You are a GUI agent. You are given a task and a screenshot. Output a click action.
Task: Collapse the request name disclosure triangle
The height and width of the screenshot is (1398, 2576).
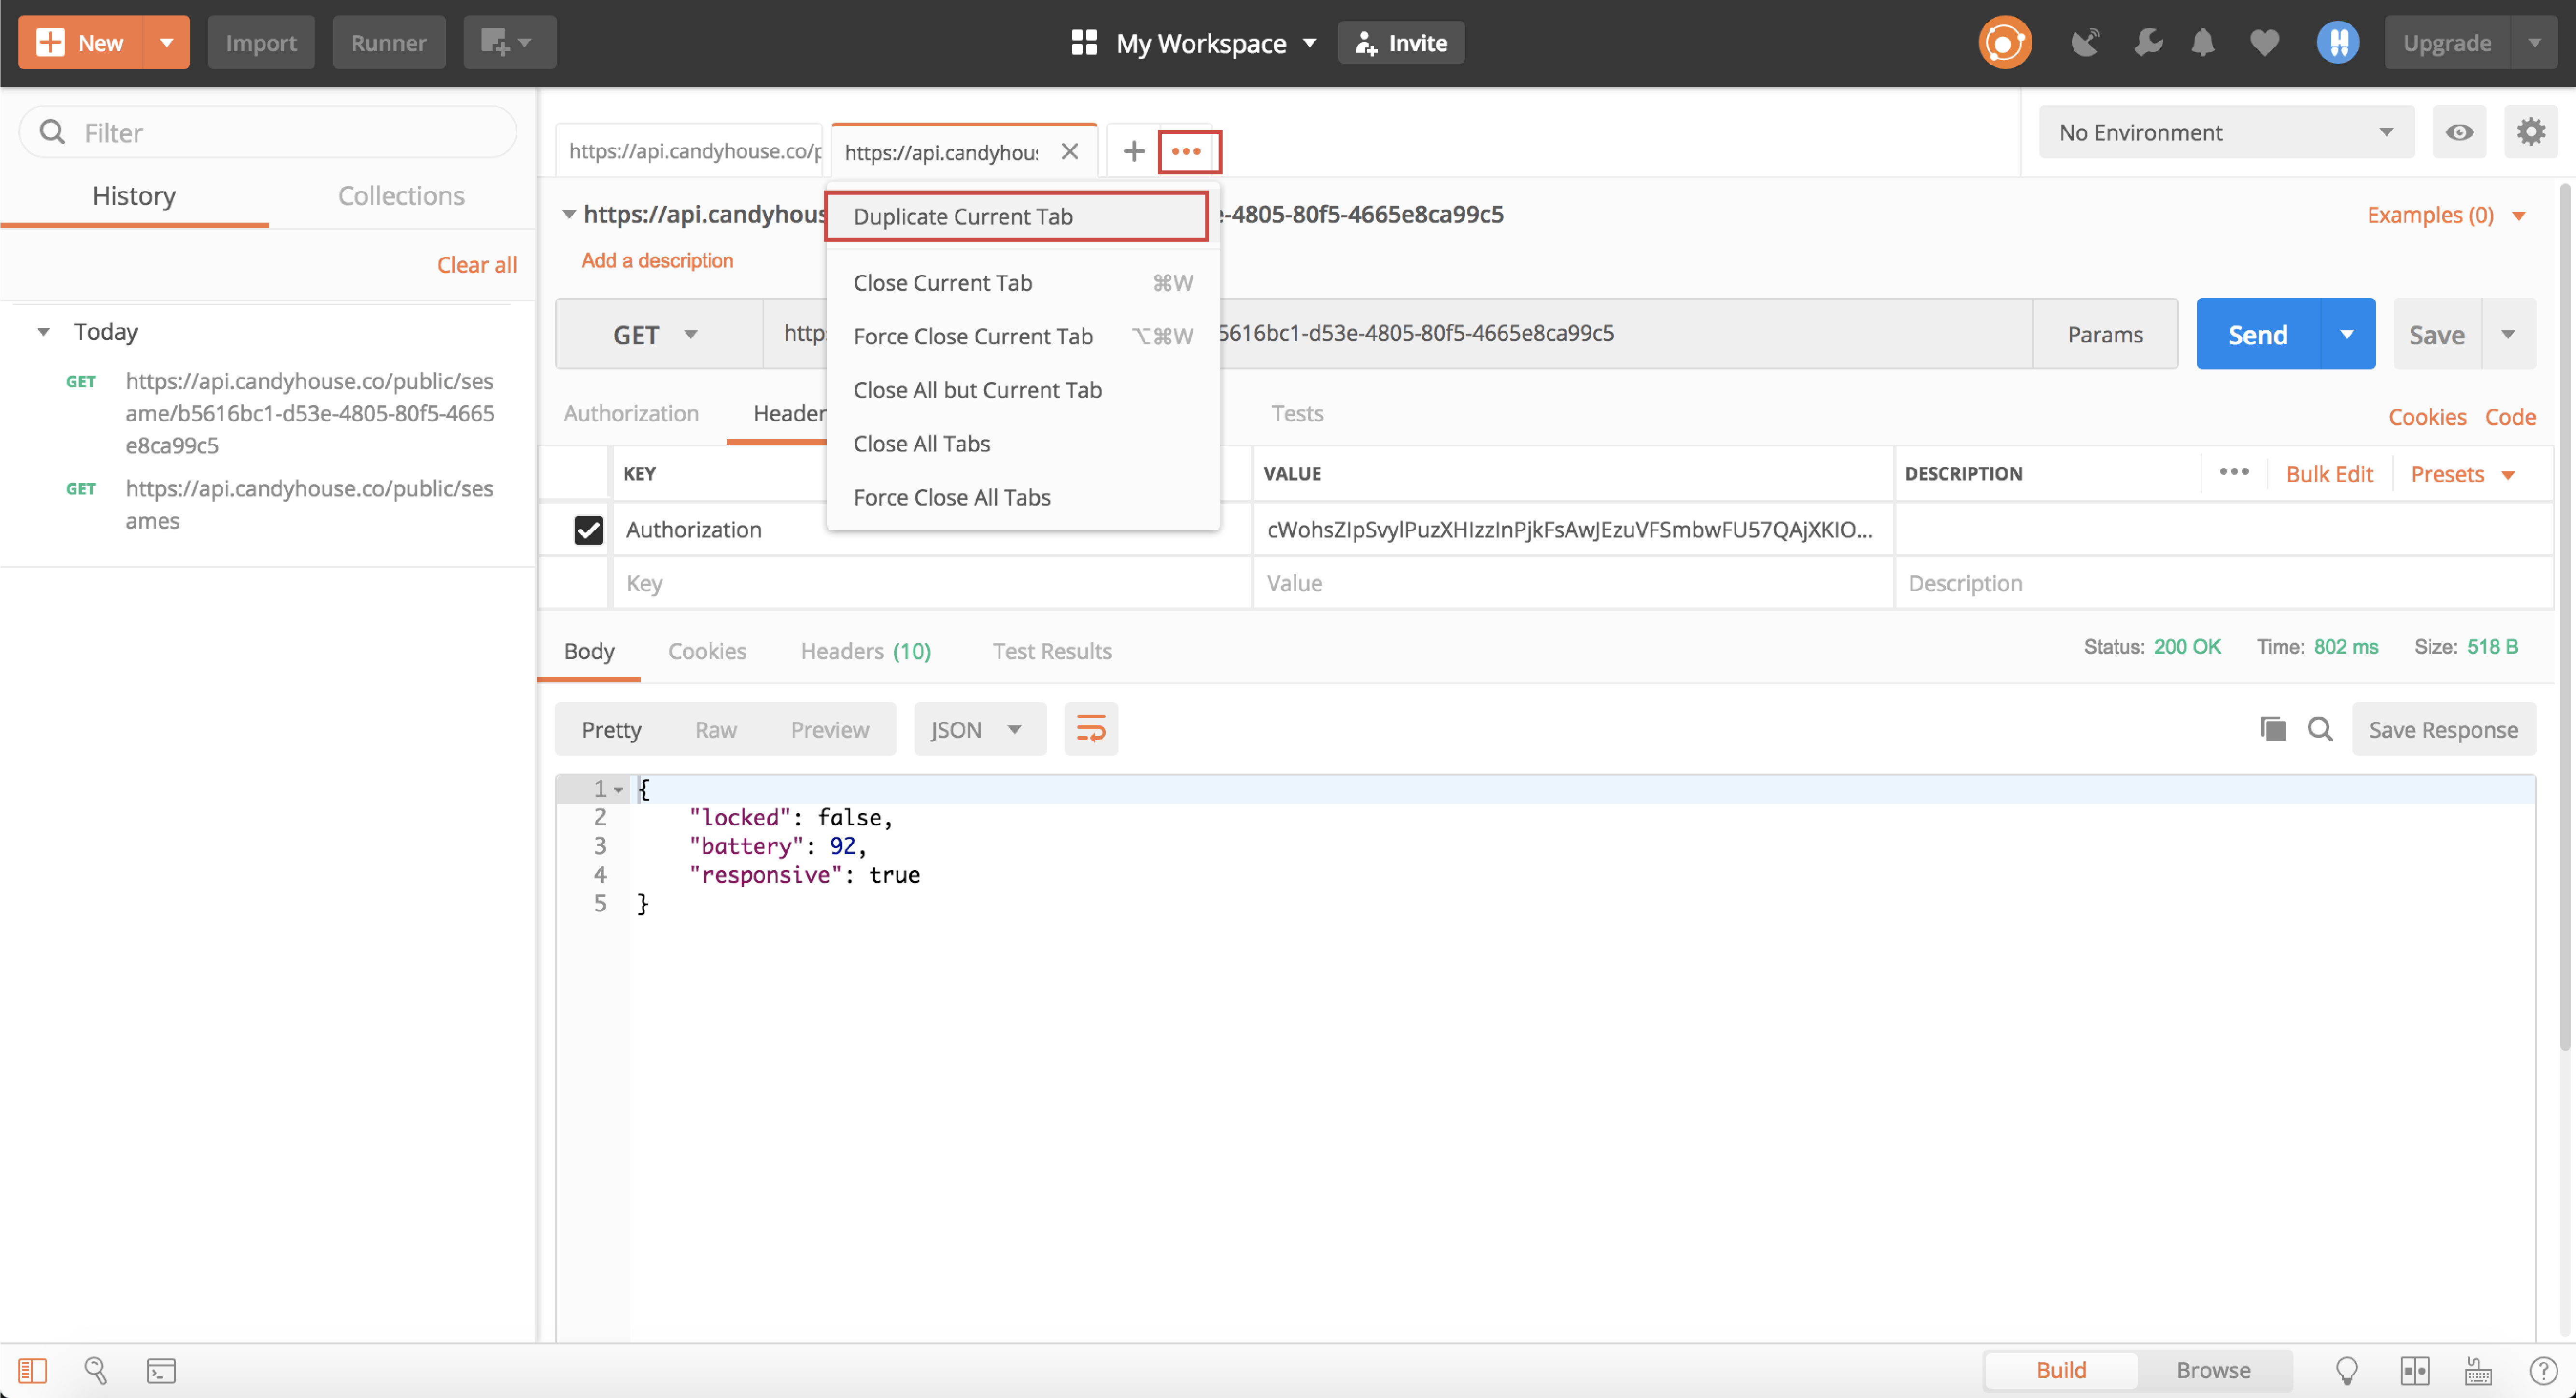pyautogui.click(x=568, y=214)
